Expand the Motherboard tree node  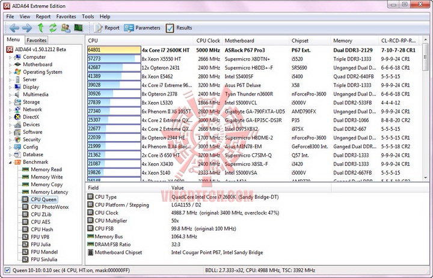coord(10,65)
